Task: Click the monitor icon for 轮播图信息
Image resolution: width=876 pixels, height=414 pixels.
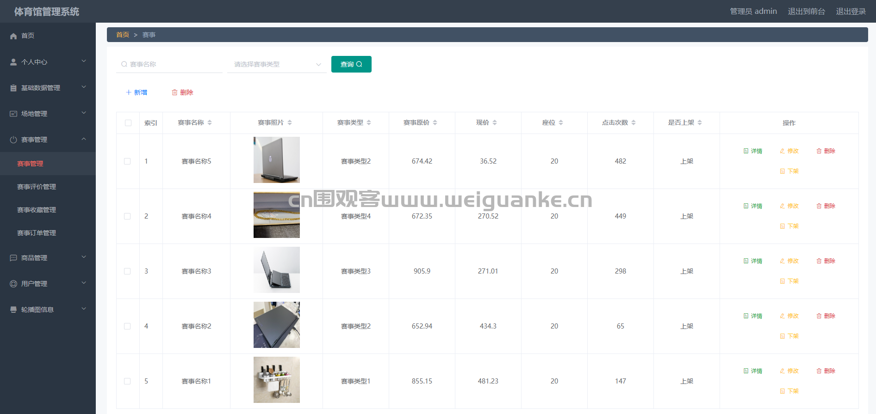Action: (13, 310)
